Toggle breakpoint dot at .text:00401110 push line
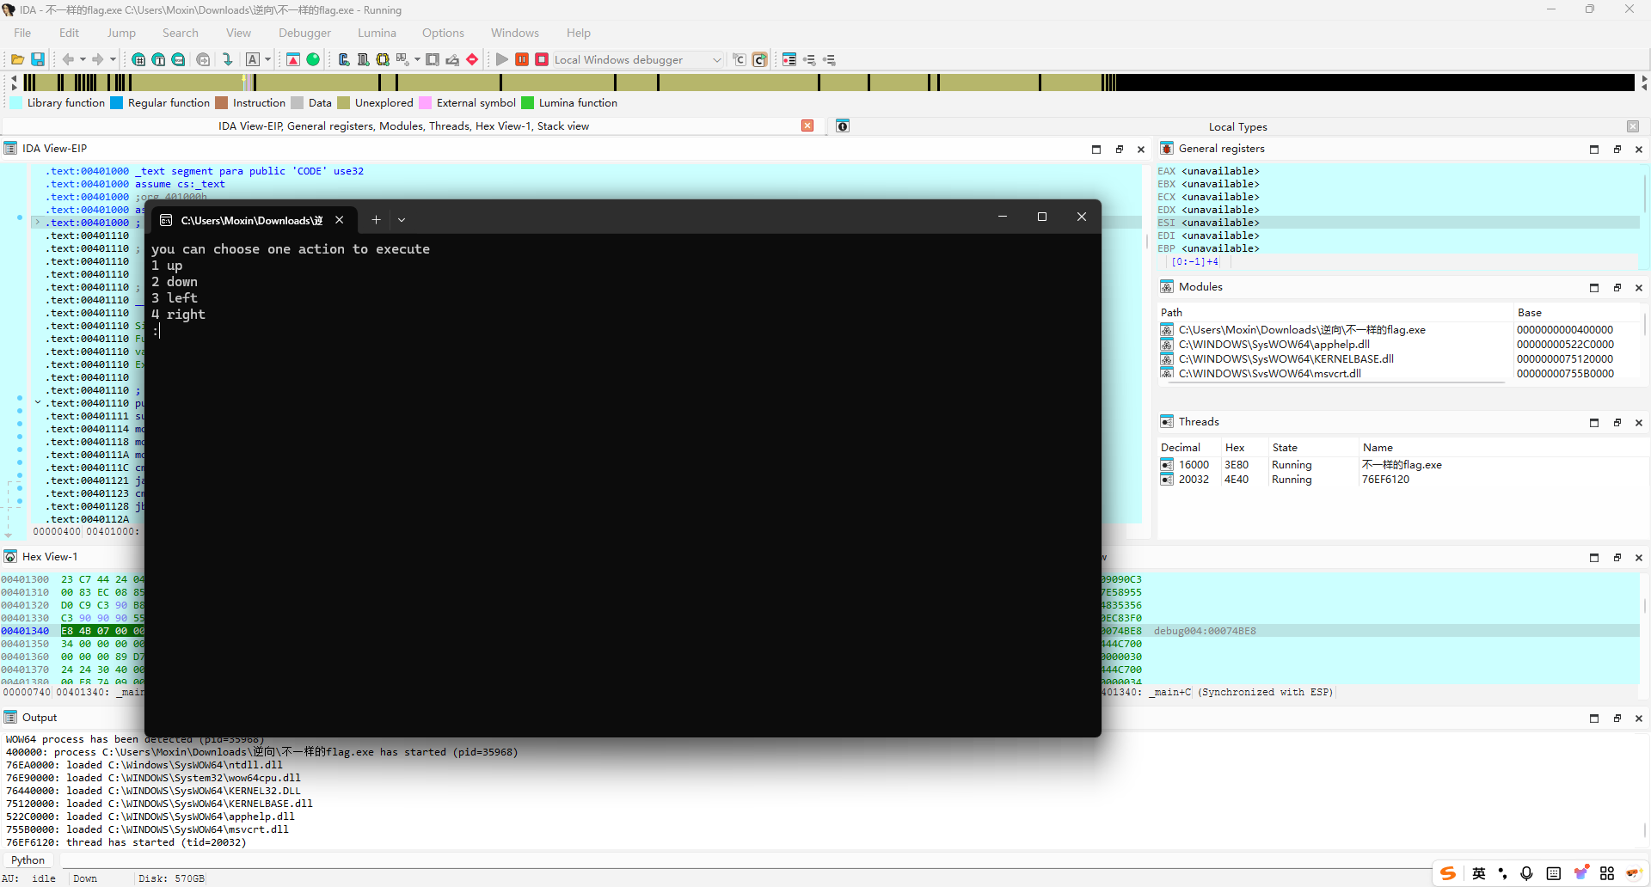Image resolution: width=1651 pixels, height=887 pixels. 20,398
